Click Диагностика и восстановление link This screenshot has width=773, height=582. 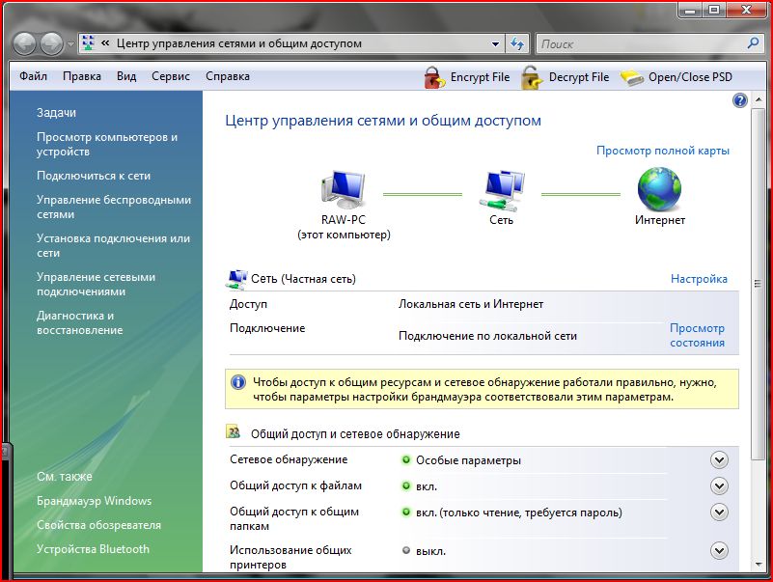pos(79,322)
